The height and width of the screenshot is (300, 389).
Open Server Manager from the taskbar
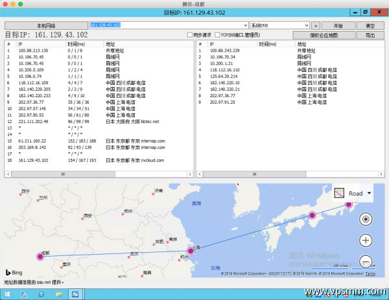coord(24,294)
